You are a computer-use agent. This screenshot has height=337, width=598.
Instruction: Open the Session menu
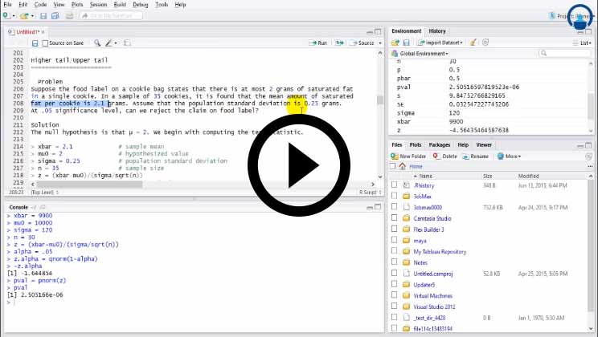(x=100, y=4)
